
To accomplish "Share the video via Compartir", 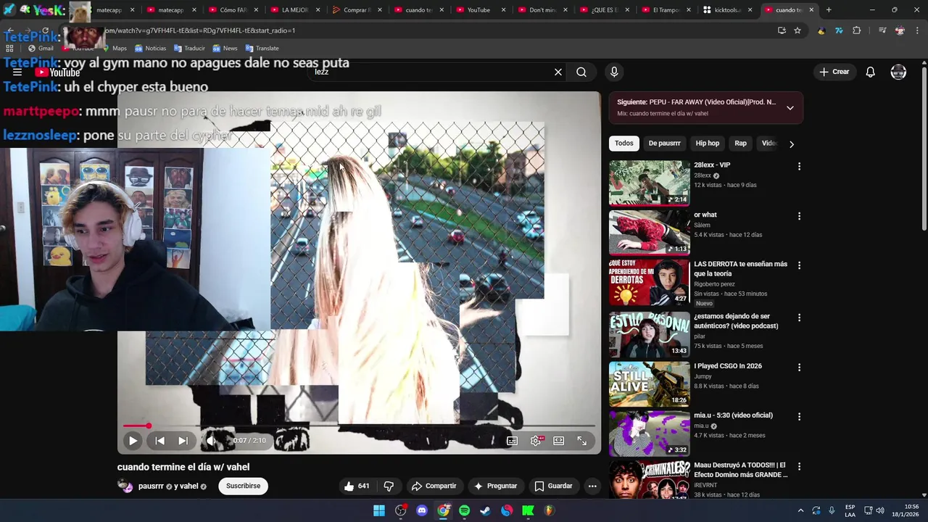I will pyautogui.click(x=434, y=486).
